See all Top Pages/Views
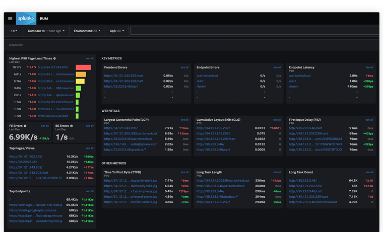Screen dimensions: 383x232 [90, 148]
